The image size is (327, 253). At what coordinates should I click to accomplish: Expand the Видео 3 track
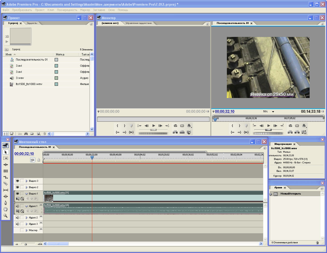point(26,181)
